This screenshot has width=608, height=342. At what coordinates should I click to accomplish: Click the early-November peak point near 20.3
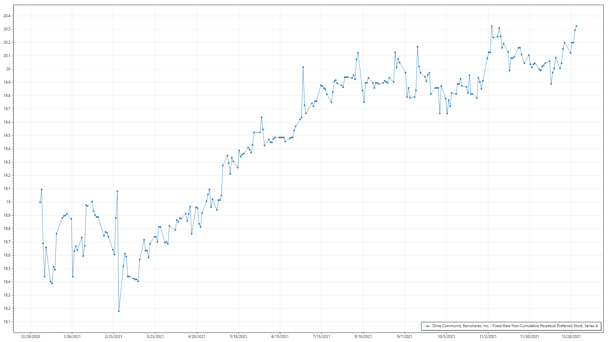(x=492, y=26)
